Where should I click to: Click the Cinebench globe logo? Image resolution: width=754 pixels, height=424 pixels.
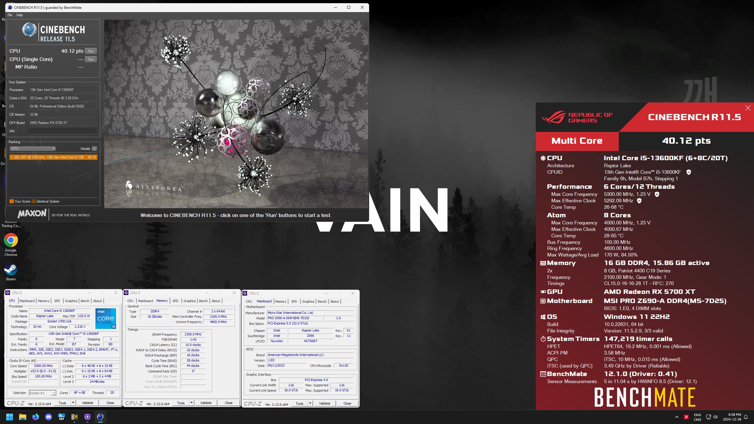pyautogui.click(x=29, y=30)
